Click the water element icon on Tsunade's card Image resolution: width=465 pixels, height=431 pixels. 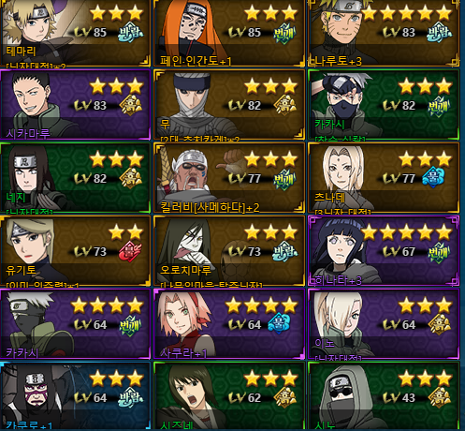[434, 178]
